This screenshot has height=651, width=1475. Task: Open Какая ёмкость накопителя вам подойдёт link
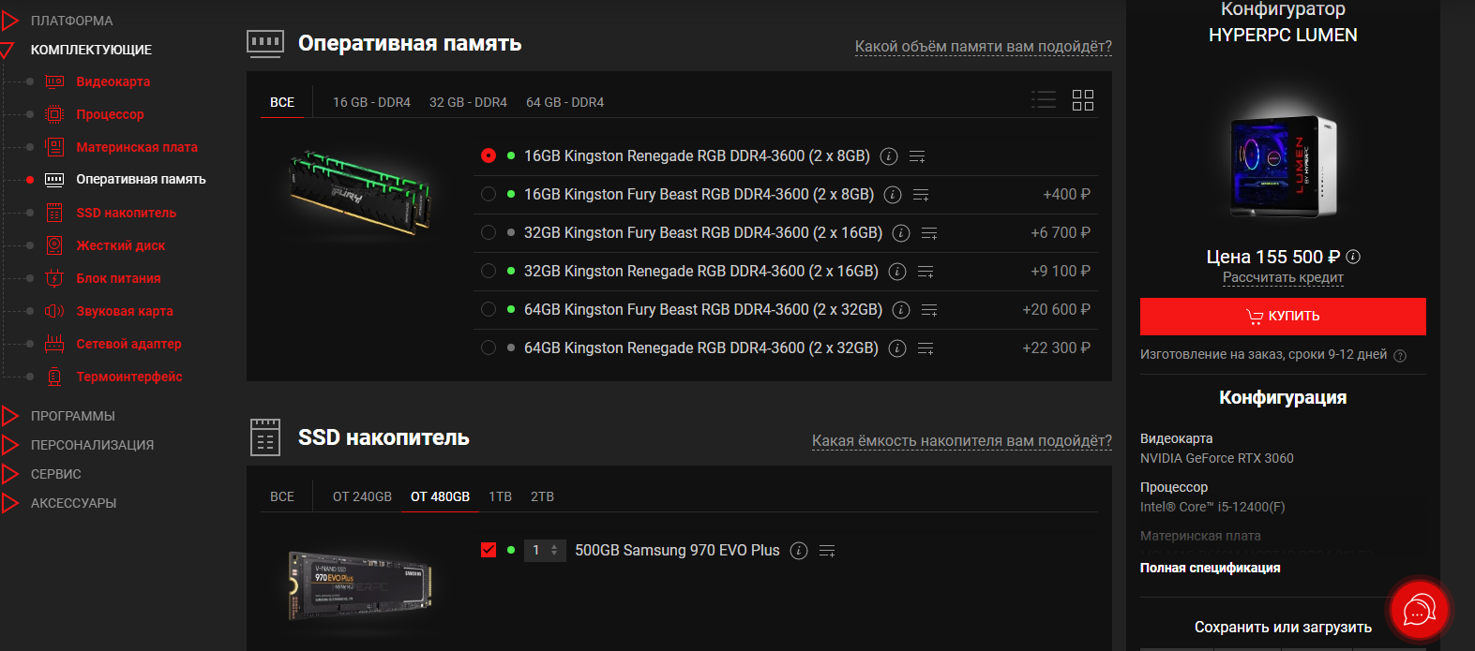coord(961,441)
